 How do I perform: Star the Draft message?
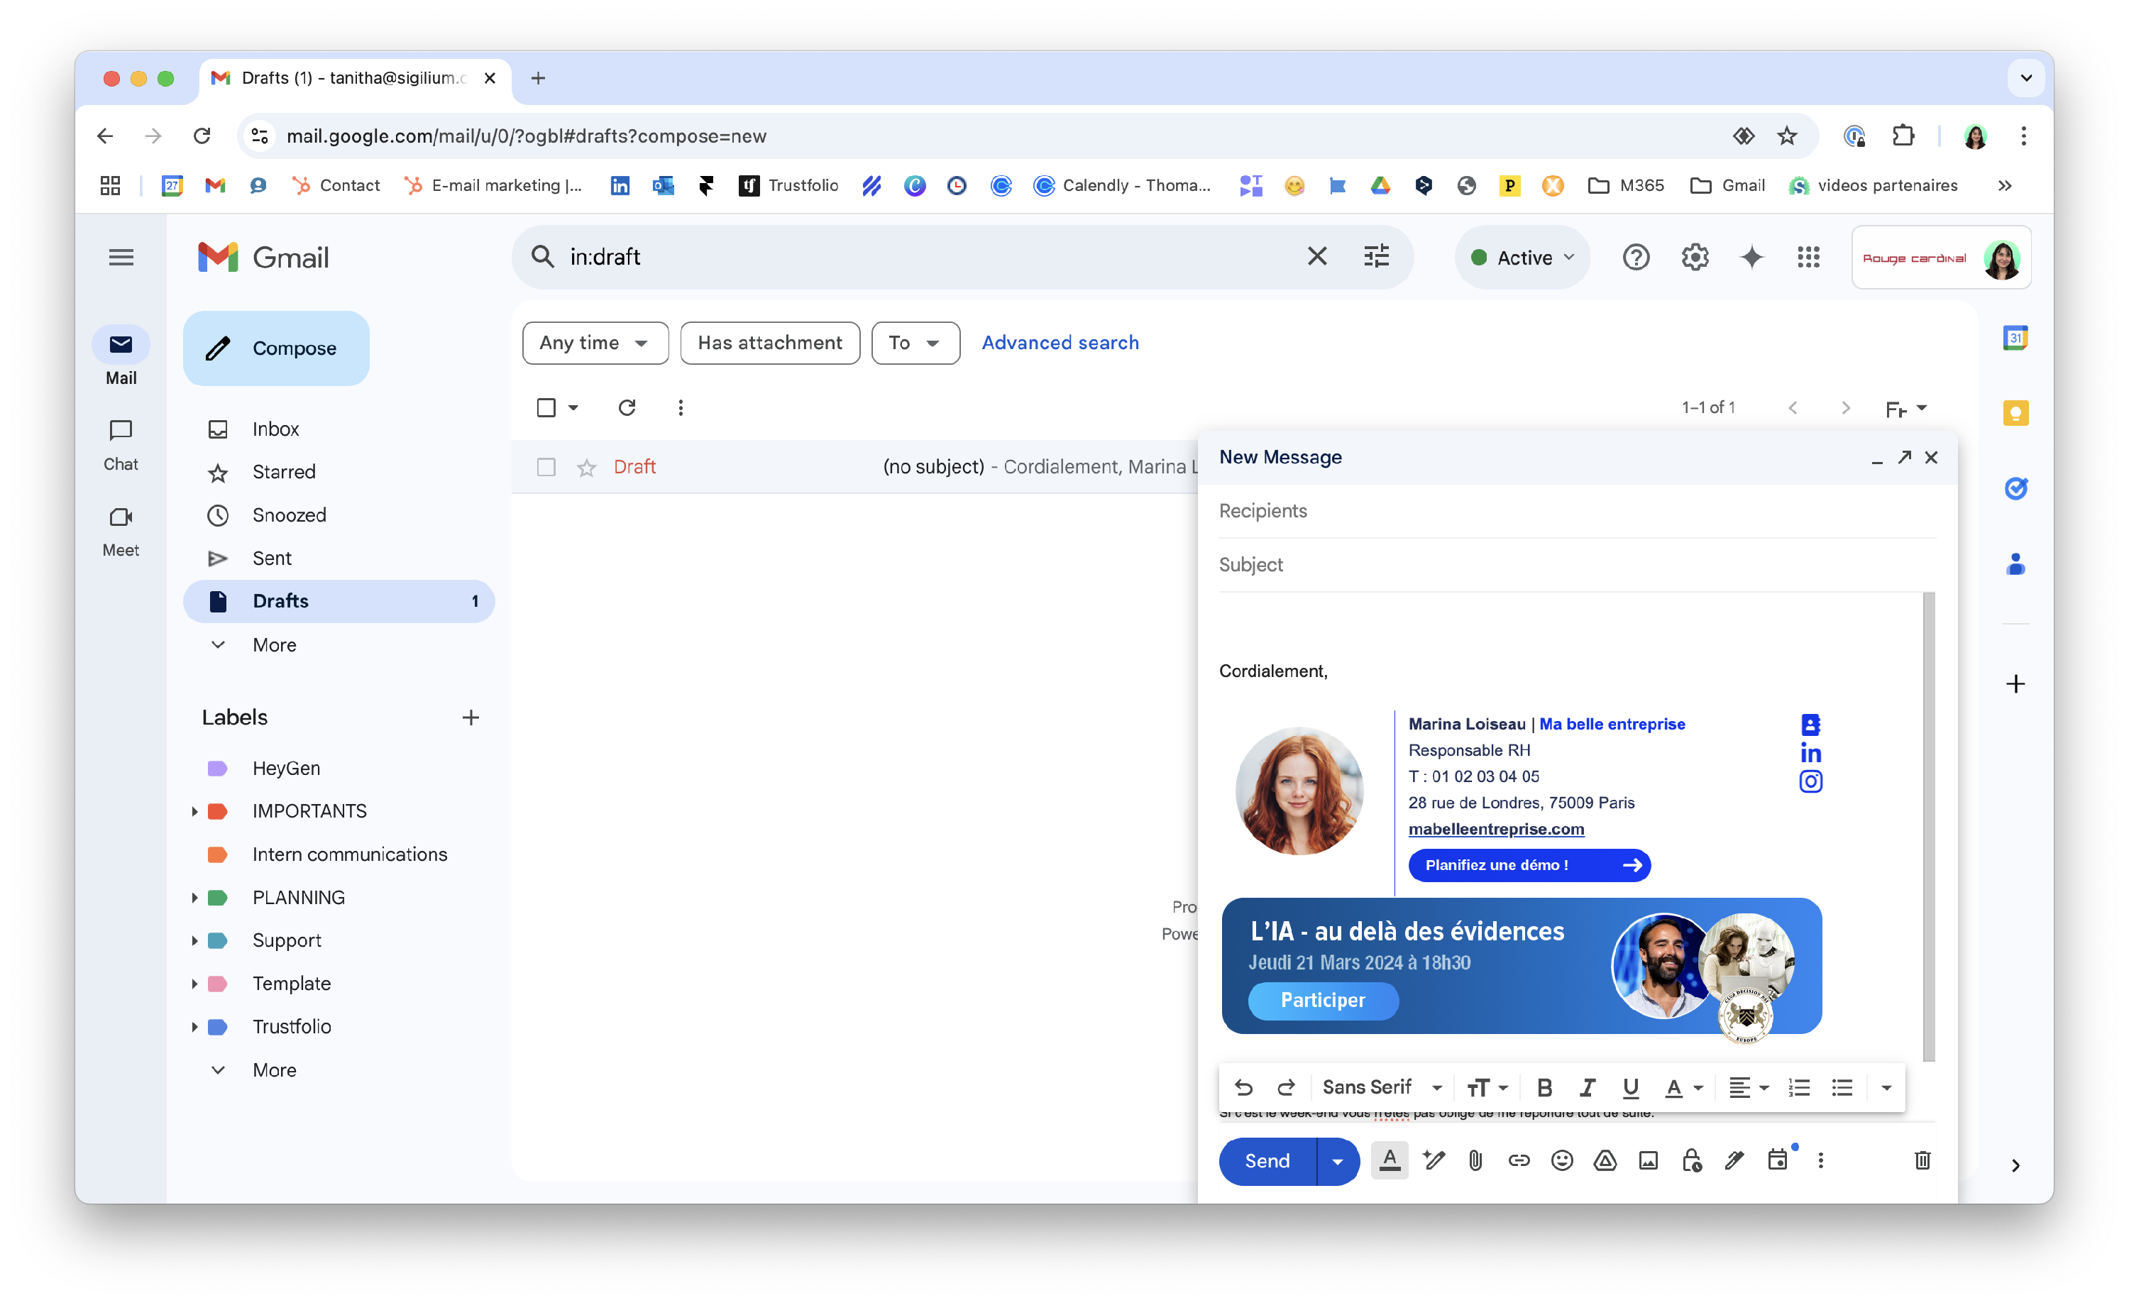click(587, 468)
